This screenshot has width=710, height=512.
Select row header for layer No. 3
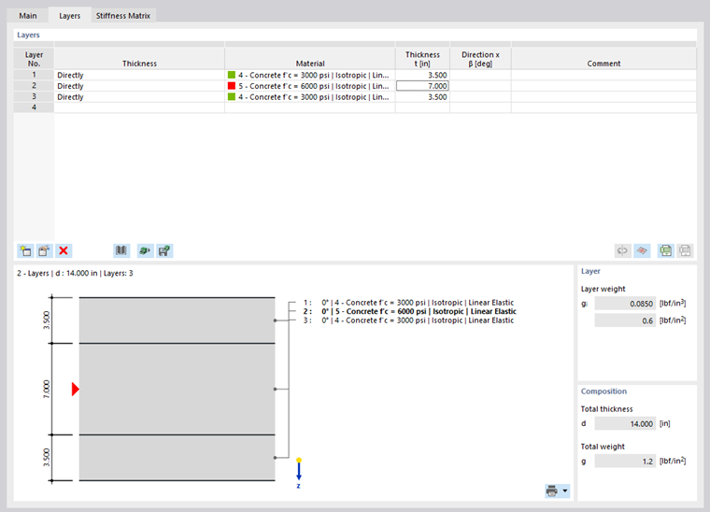click(34, 96)
